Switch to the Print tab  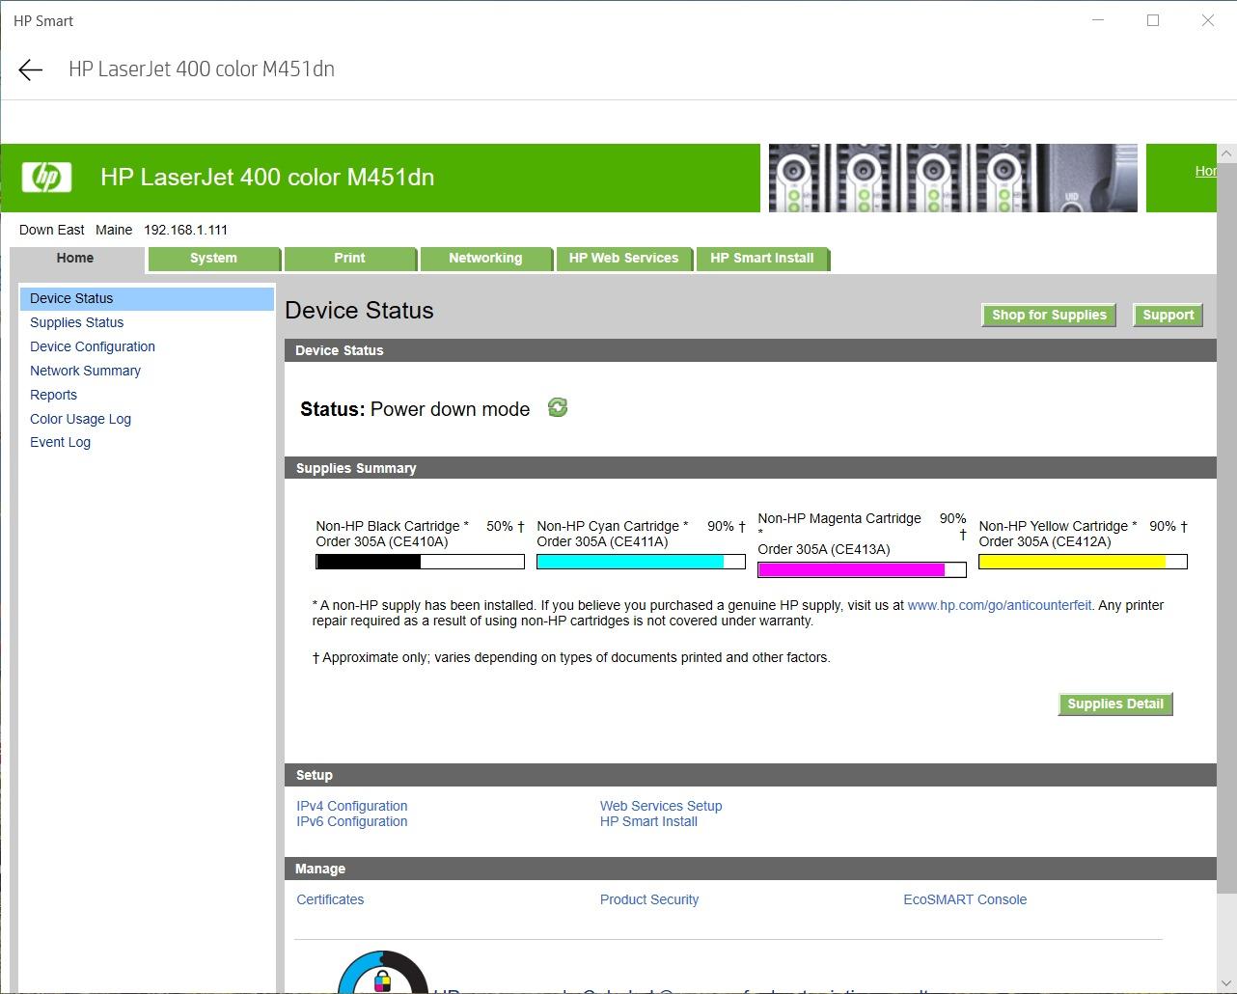(349, 259)
